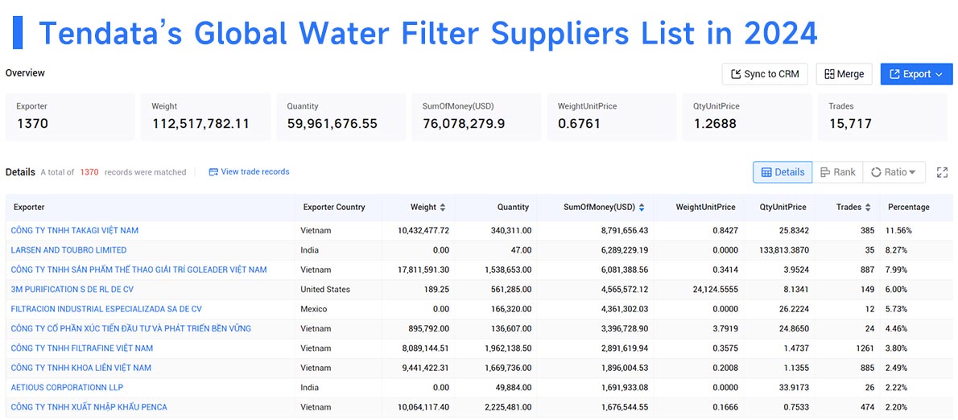Select the WeightUnitPrice 0.6761 overview card
The image size is (958, 420).
click(x=612, y=117)
